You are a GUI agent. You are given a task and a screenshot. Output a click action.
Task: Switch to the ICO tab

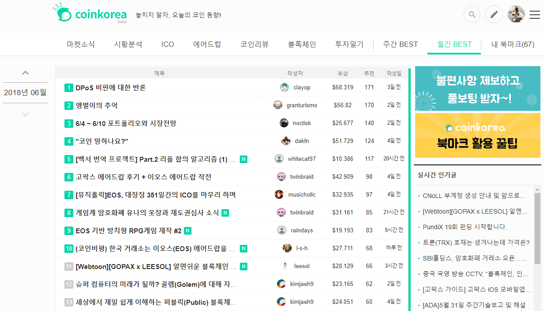(x=168, y=44)
